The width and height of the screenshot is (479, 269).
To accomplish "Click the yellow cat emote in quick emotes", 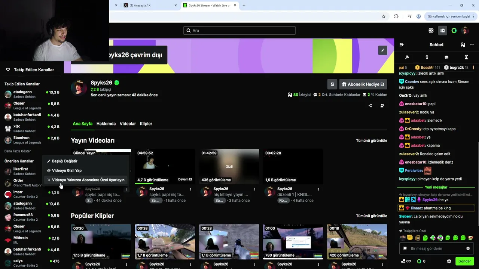I will pos(410,238).
